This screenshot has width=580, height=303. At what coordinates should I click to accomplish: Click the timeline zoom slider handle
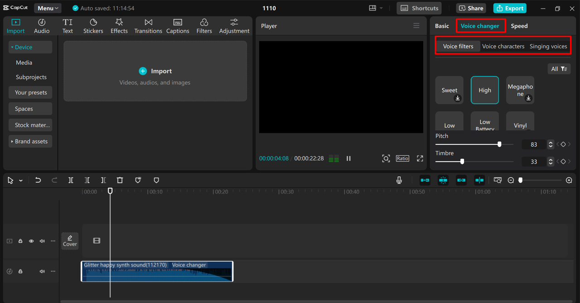pos(520,180)
